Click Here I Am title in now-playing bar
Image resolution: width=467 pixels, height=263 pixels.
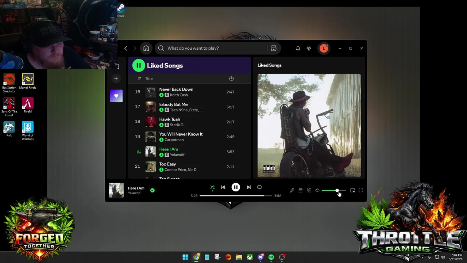[x=136, y=188]
